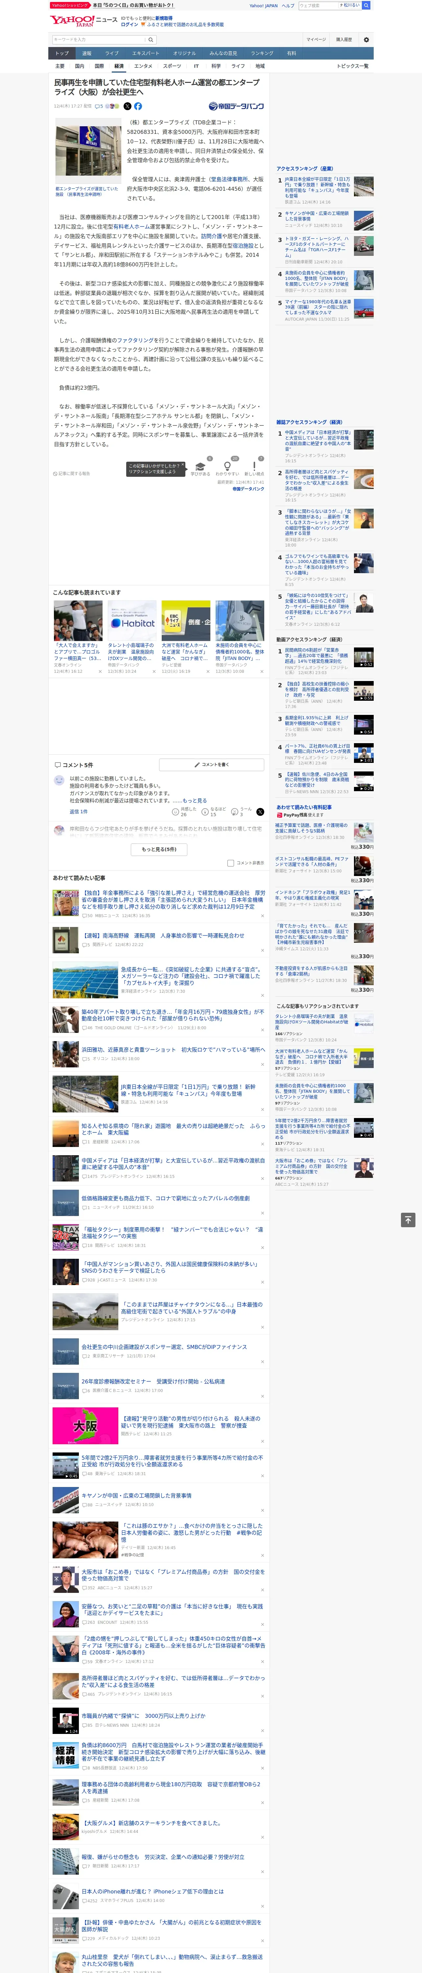This screenshot has width=422, height=1973.
Task: Click the ウェブ検索 input field in the top bar
Action: point(318,5)
